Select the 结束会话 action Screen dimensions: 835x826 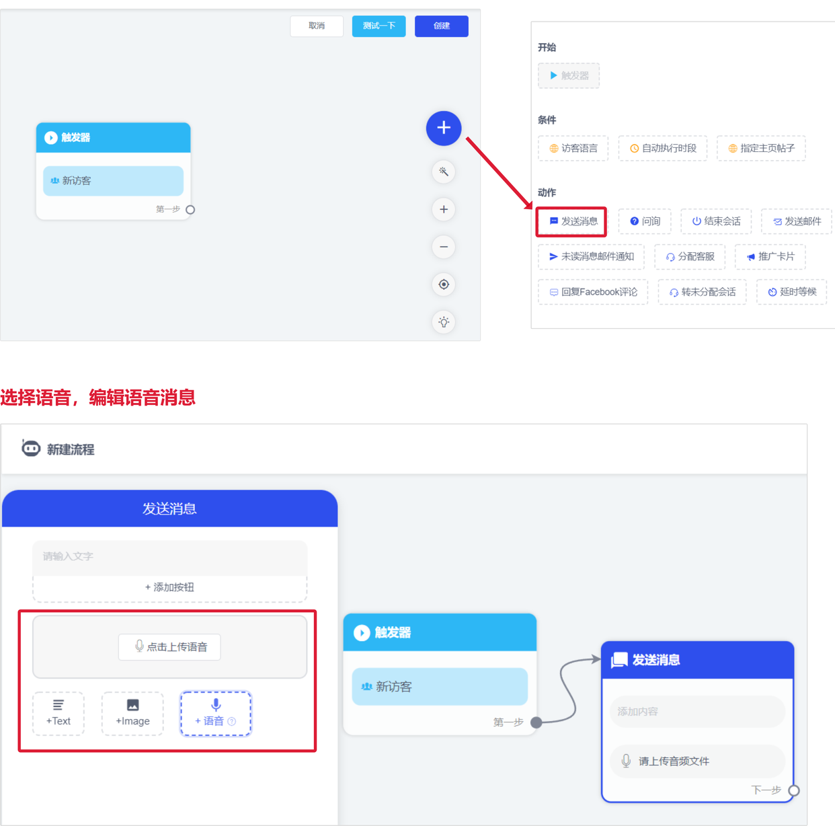pyautogui.click(x=716, y=221)
